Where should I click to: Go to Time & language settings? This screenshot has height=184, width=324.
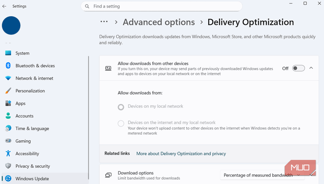(32, 128)
